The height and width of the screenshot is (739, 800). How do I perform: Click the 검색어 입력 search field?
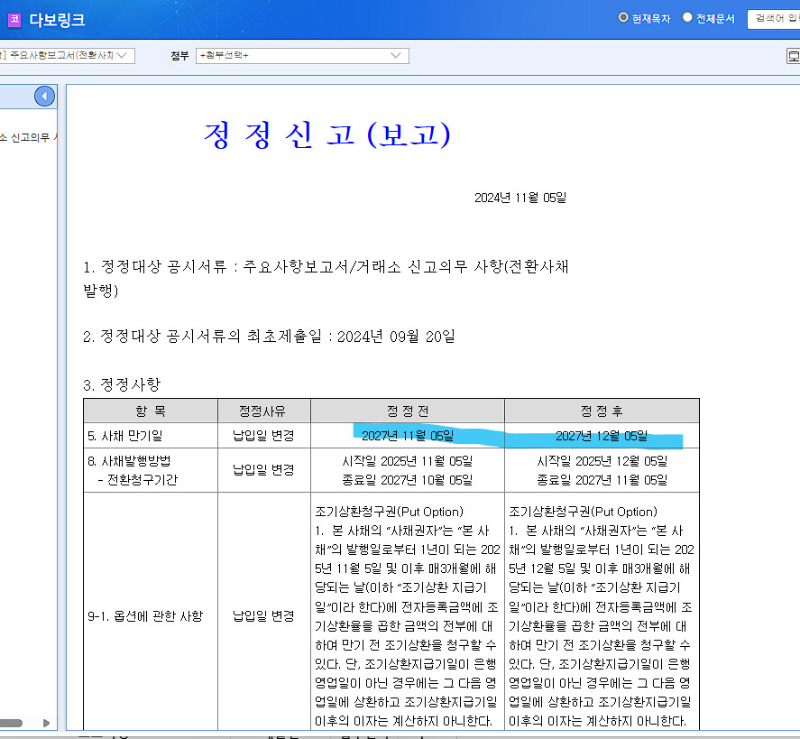click(x=774, y=19)
